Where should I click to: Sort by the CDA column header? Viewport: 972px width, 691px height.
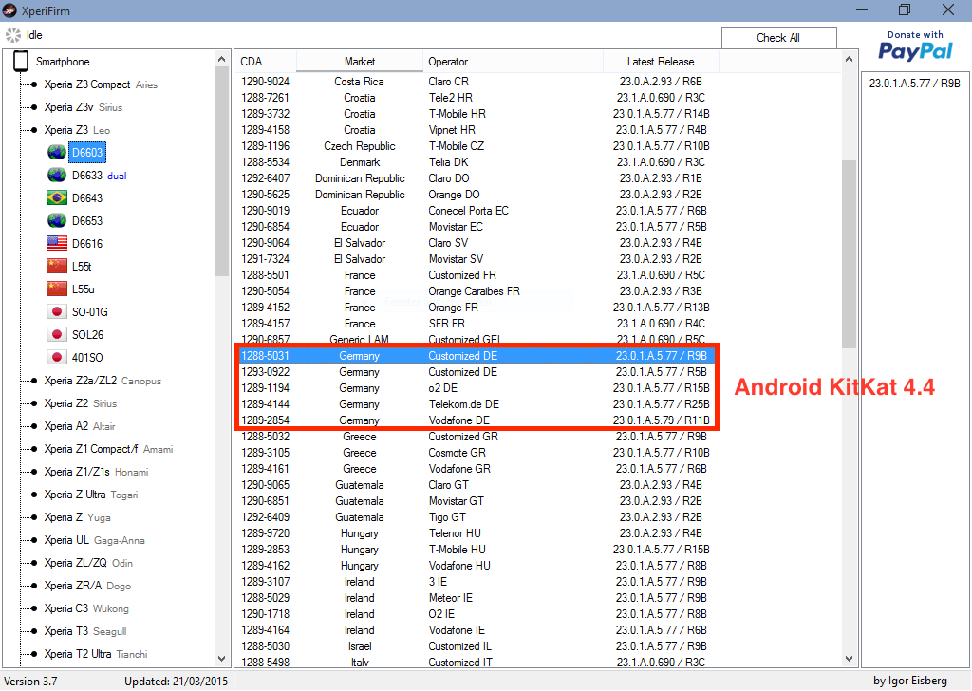(266, 62)
